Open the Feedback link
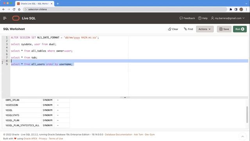 click(x=187, y=18)
